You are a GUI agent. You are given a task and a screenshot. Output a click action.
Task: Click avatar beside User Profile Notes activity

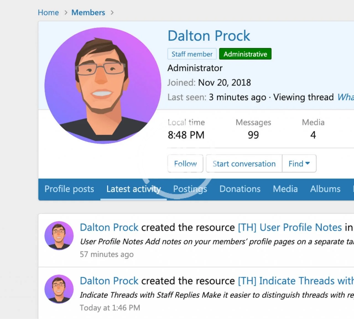(59, 235)
